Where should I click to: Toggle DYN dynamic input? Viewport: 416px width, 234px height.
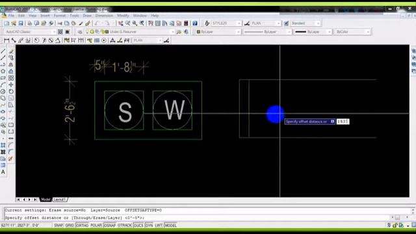pyautogui.click(x=149, y=226)
